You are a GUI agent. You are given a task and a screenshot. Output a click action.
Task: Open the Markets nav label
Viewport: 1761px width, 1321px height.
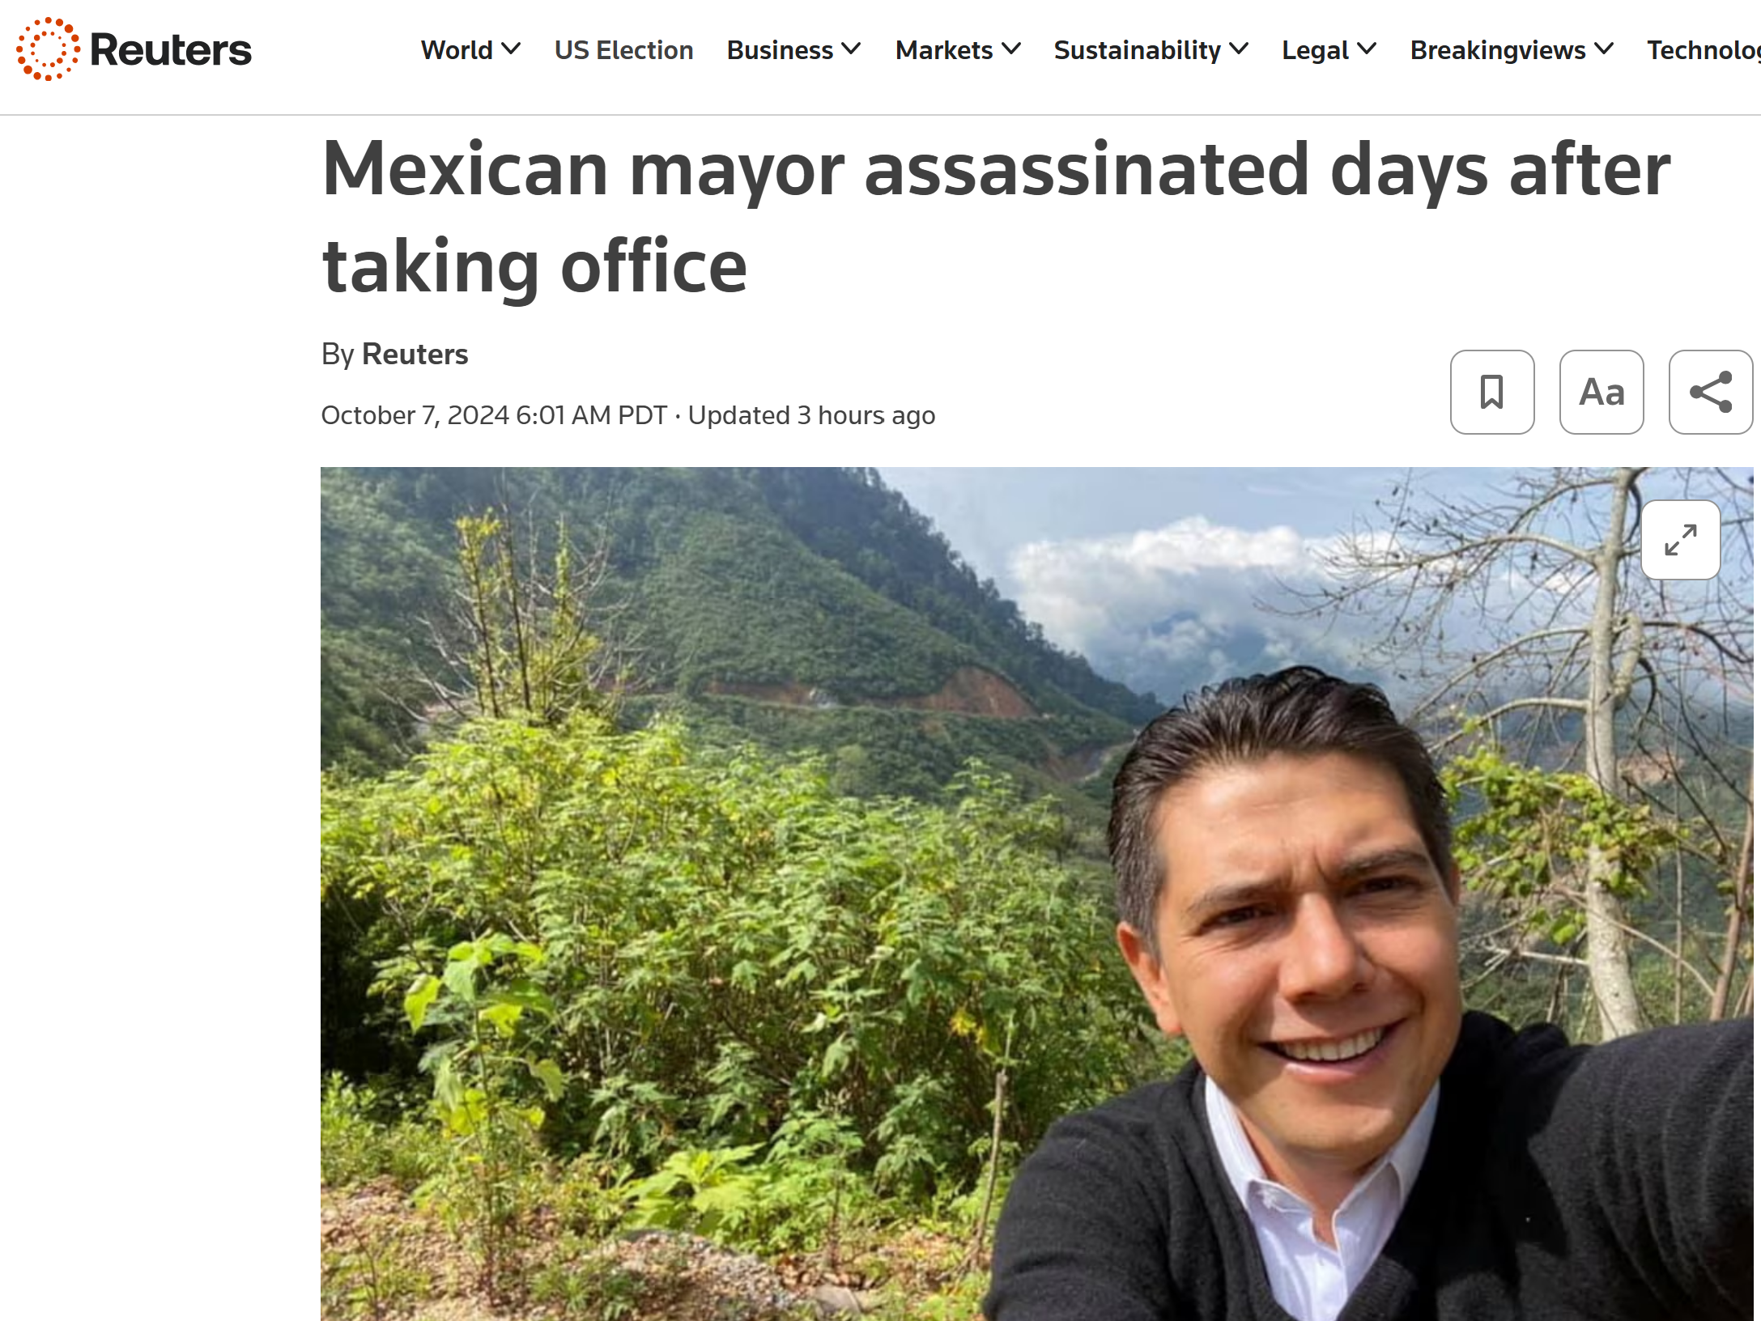(x=944, y=50)
